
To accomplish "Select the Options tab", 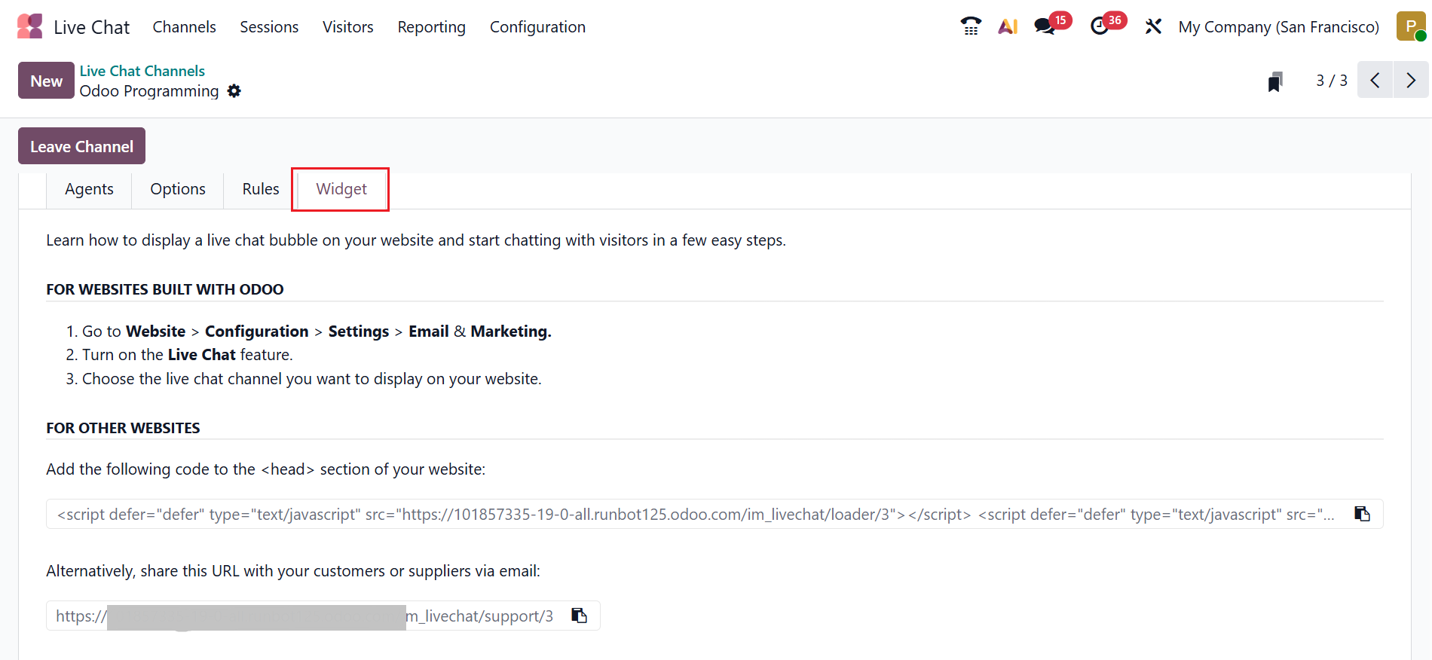I will tap(178, 189).
